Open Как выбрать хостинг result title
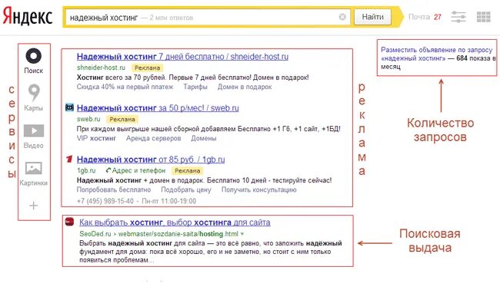 175,222
